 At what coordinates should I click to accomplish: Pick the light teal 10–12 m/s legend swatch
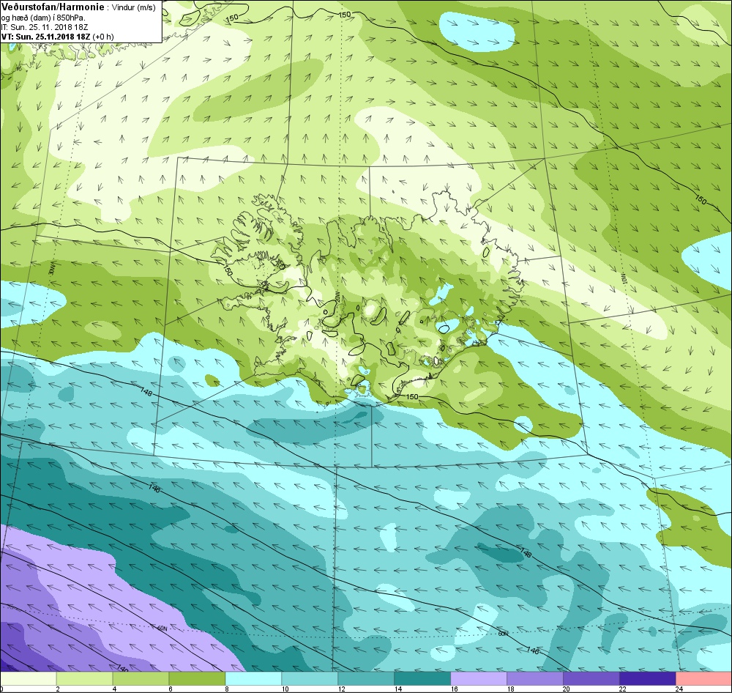pos(310,678)
